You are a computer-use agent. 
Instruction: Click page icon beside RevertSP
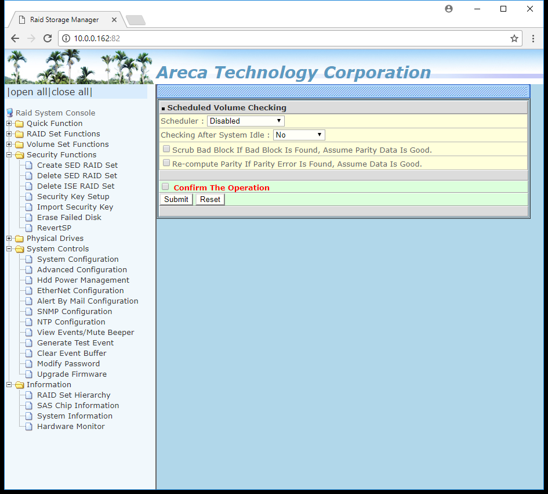click(x=29, y=228)
